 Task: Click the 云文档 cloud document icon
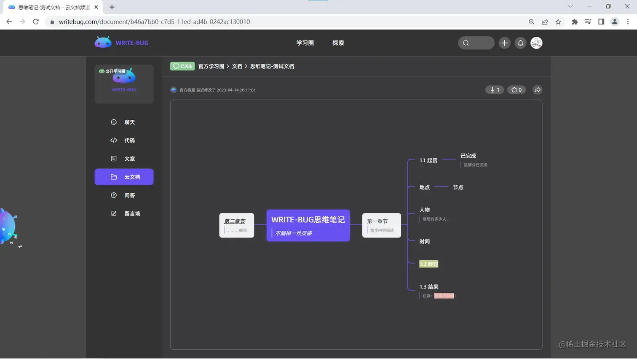pyautogui.click(x=113, y=177)
